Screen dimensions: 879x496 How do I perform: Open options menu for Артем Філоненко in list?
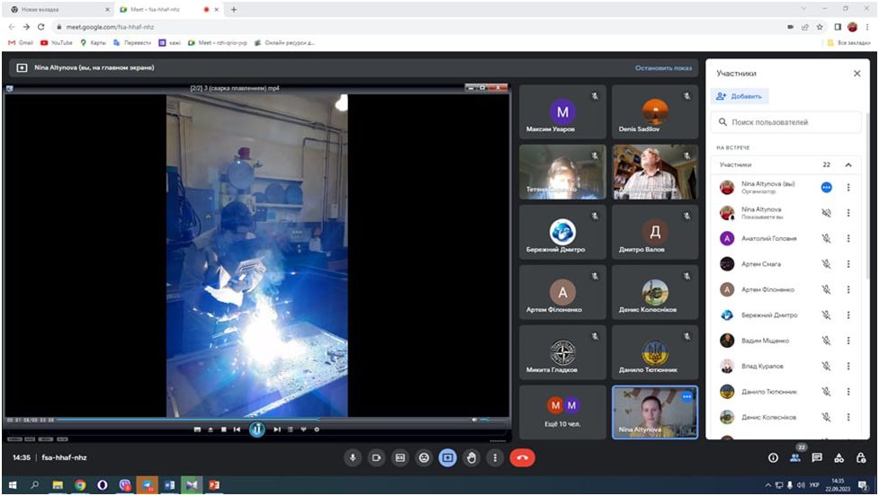848,289
